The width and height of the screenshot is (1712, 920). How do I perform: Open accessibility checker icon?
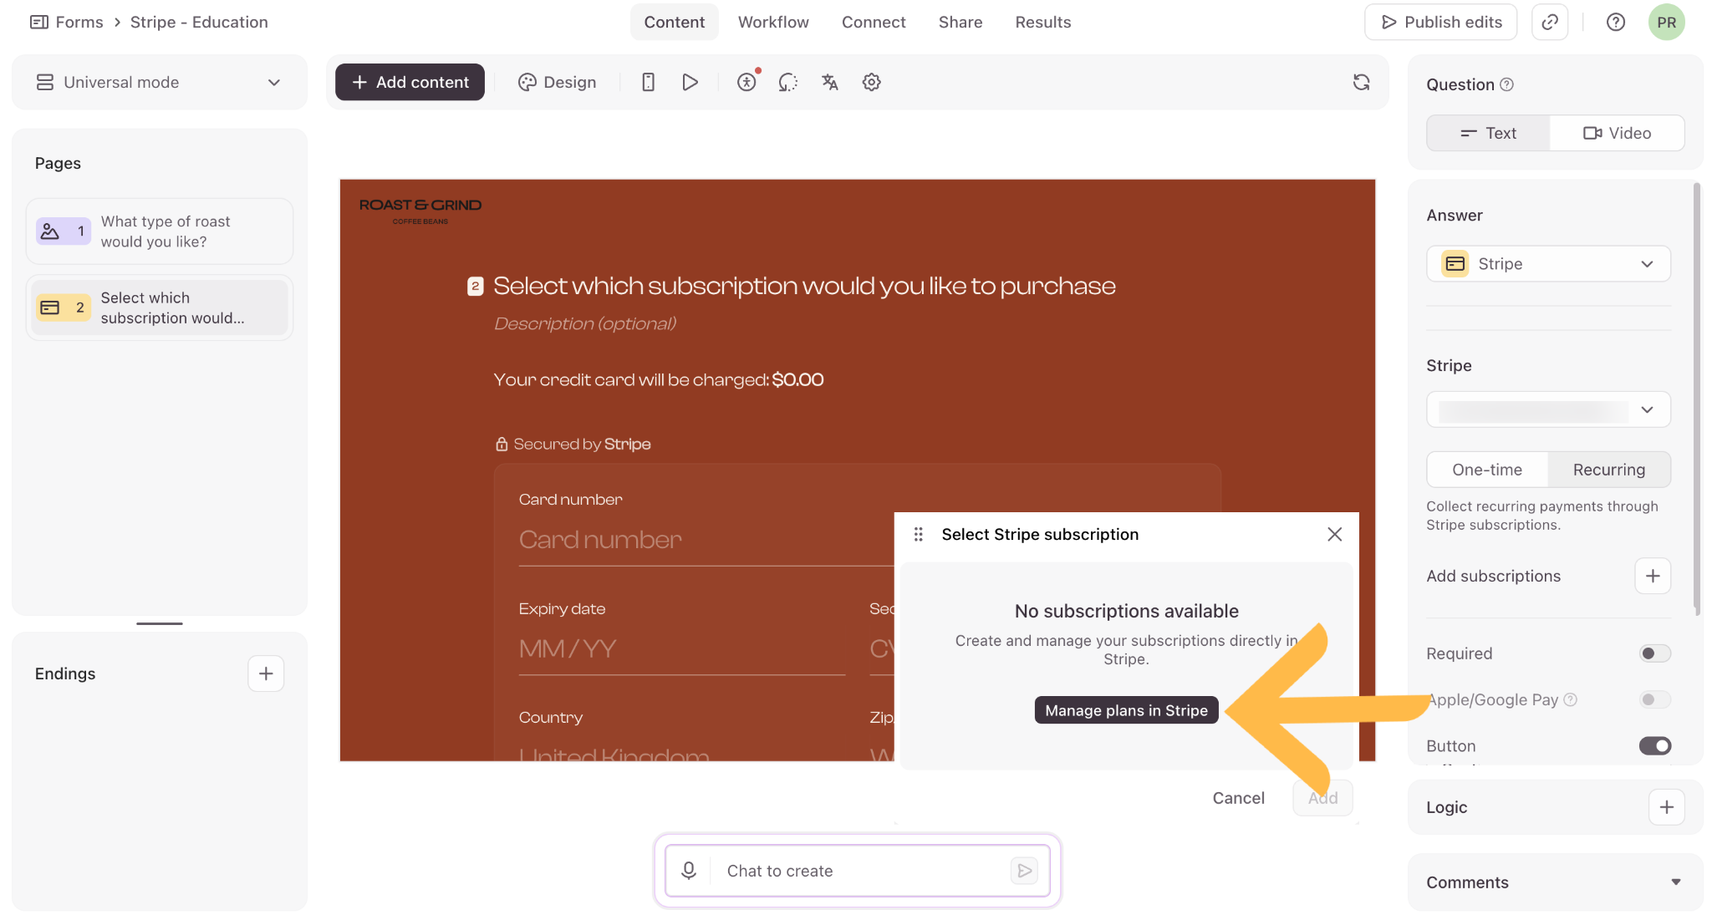click(x=746, y=82)
